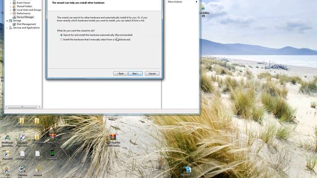Select desktop icon with yellow question mark
Screen dimensions: 317x178
click(38, 170)
